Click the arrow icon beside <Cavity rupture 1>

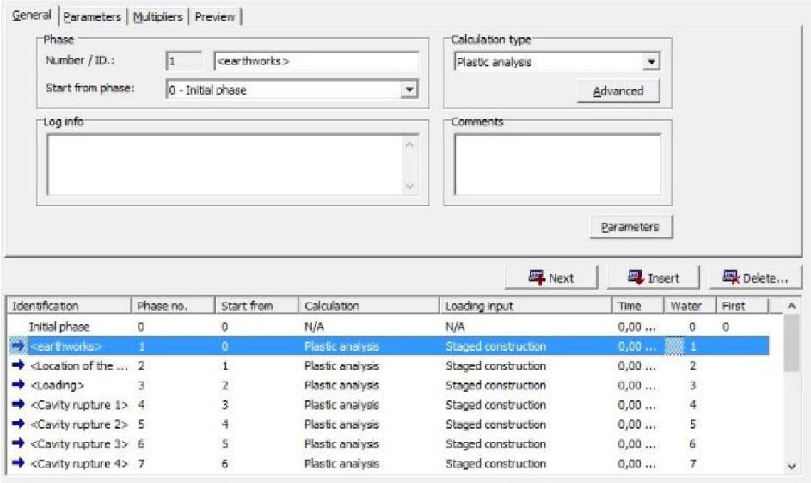coord(18,405)
